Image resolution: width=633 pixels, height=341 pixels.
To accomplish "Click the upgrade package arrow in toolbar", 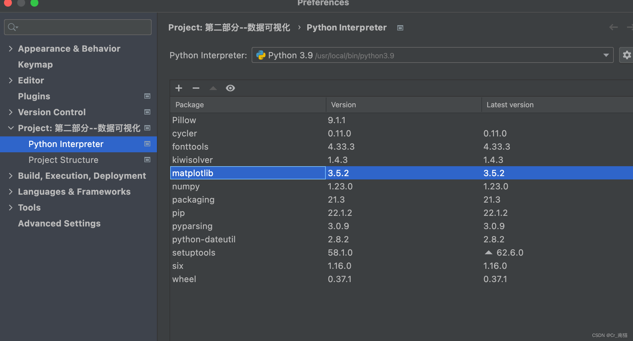I will [213, 88].
